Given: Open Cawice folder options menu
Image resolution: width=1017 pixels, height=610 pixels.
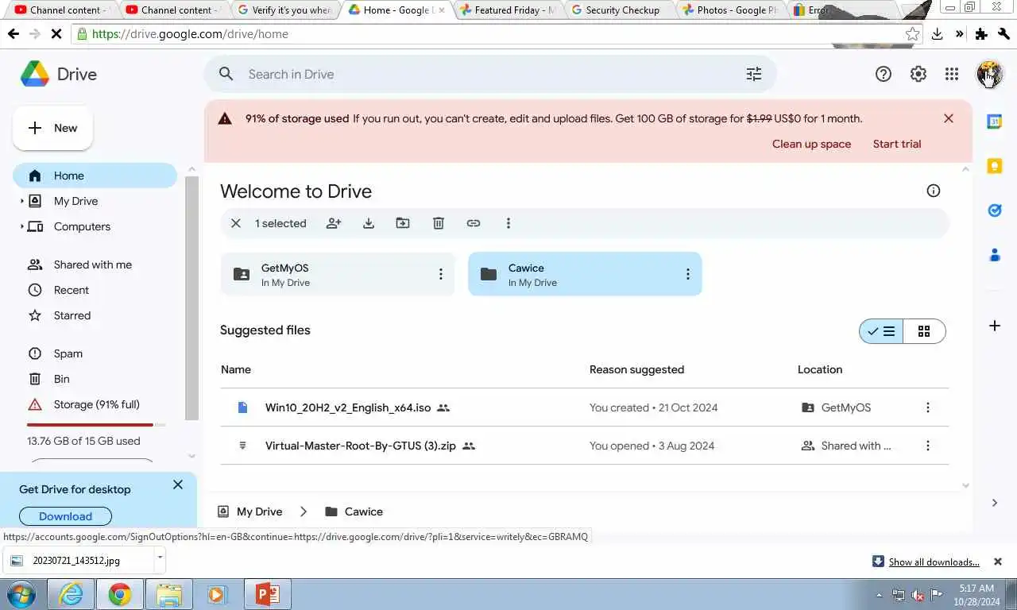Looking at the screenshot, I should coord(688,274).
